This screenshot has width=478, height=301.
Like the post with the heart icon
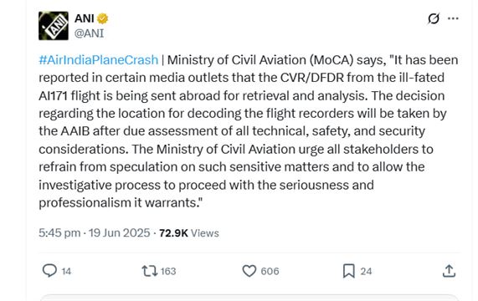[x=249, y=271]
